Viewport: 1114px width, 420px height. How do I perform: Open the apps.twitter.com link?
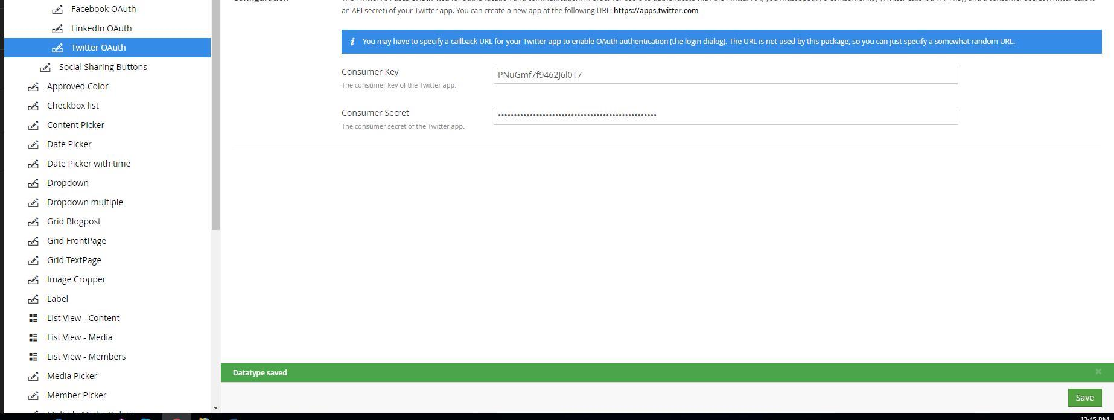656,10
